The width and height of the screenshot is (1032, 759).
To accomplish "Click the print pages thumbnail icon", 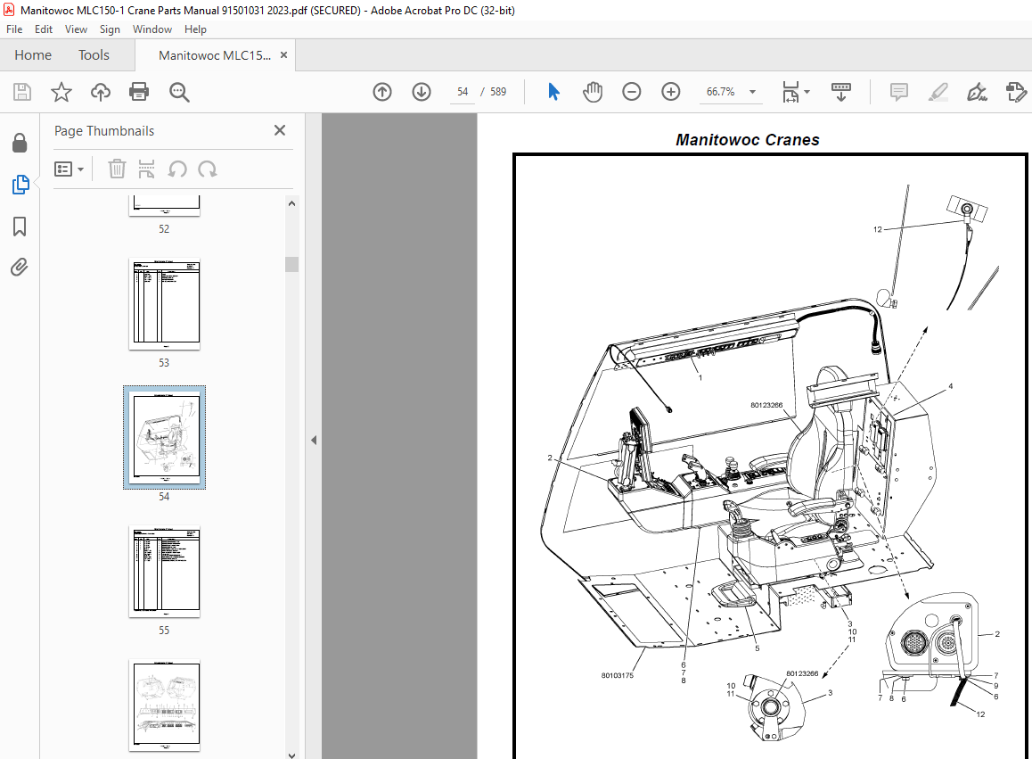I will coord(147,169).
